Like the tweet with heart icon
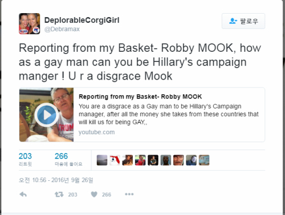The height and width of the screenshot is (215, 285). (x=94, y=195)
